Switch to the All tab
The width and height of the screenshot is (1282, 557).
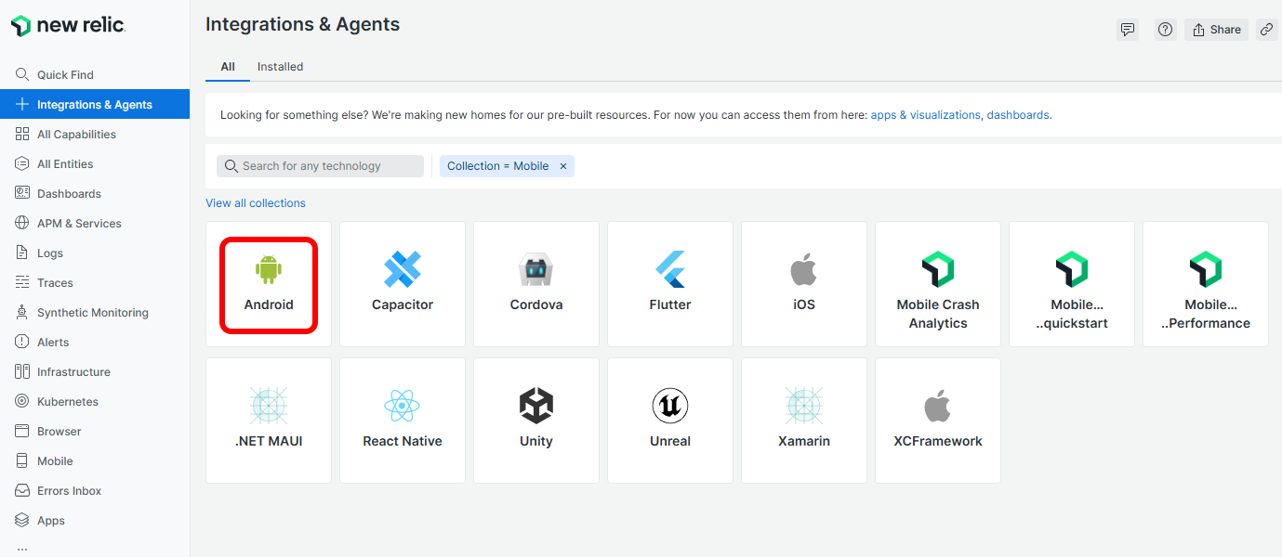(228, 67)
